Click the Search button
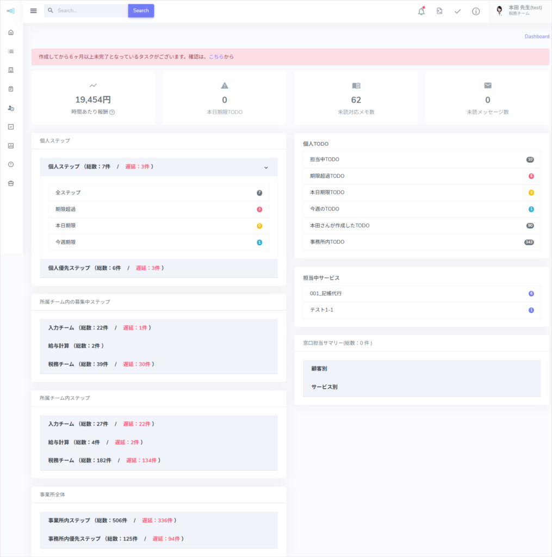The height and width of the screenshot is (557, 552). 141,11
